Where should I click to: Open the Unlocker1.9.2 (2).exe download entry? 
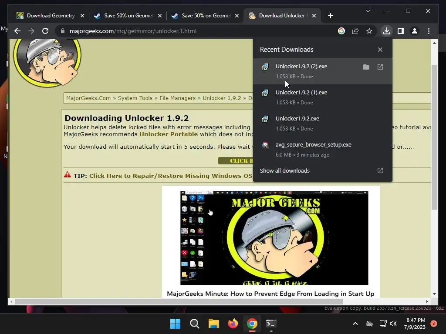[323, 71]
